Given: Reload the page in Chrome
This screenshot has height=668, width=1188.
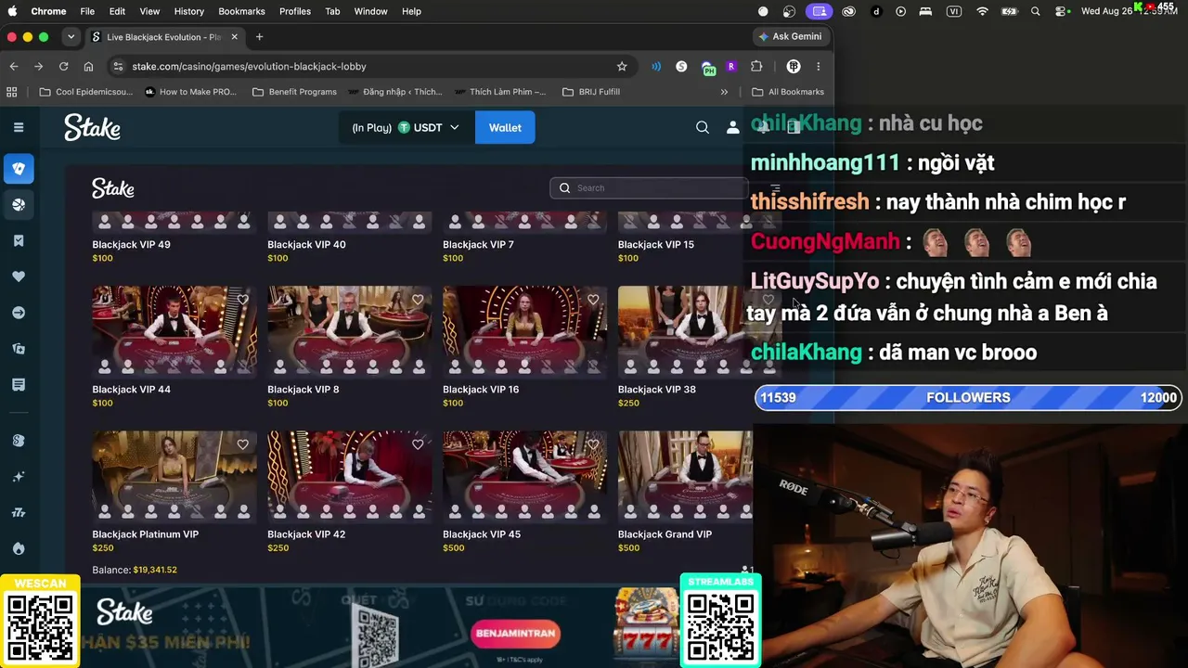Looking at the screenshot, I should click(x=63, y=66).
